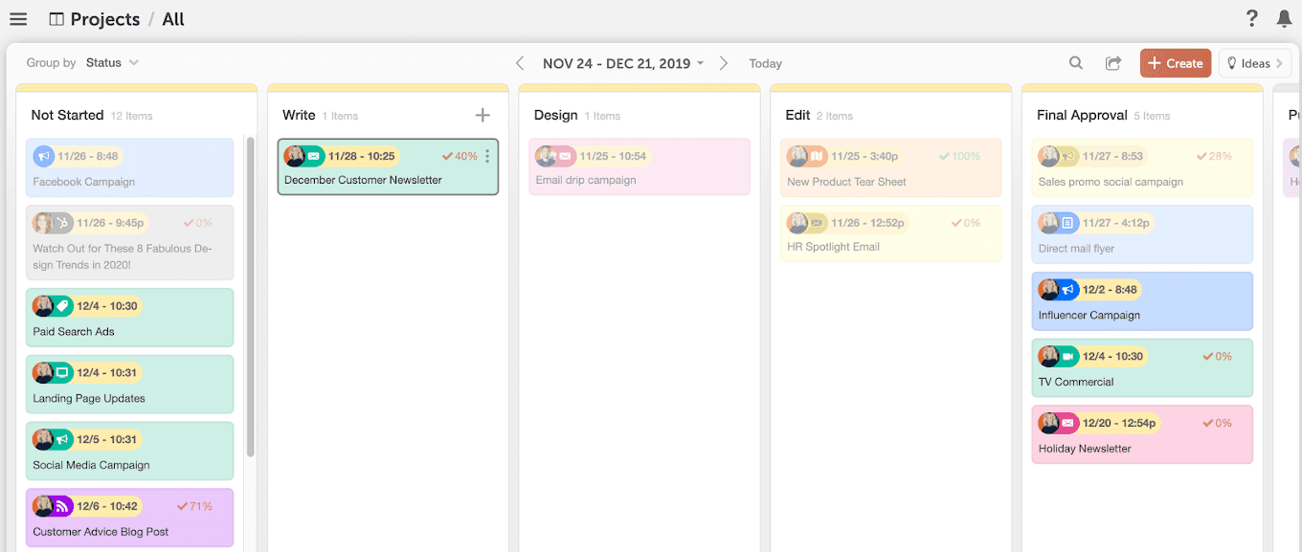Click envelope icon on Holiday Newsletter card

pyautogui.click(x=1068, y=423)
